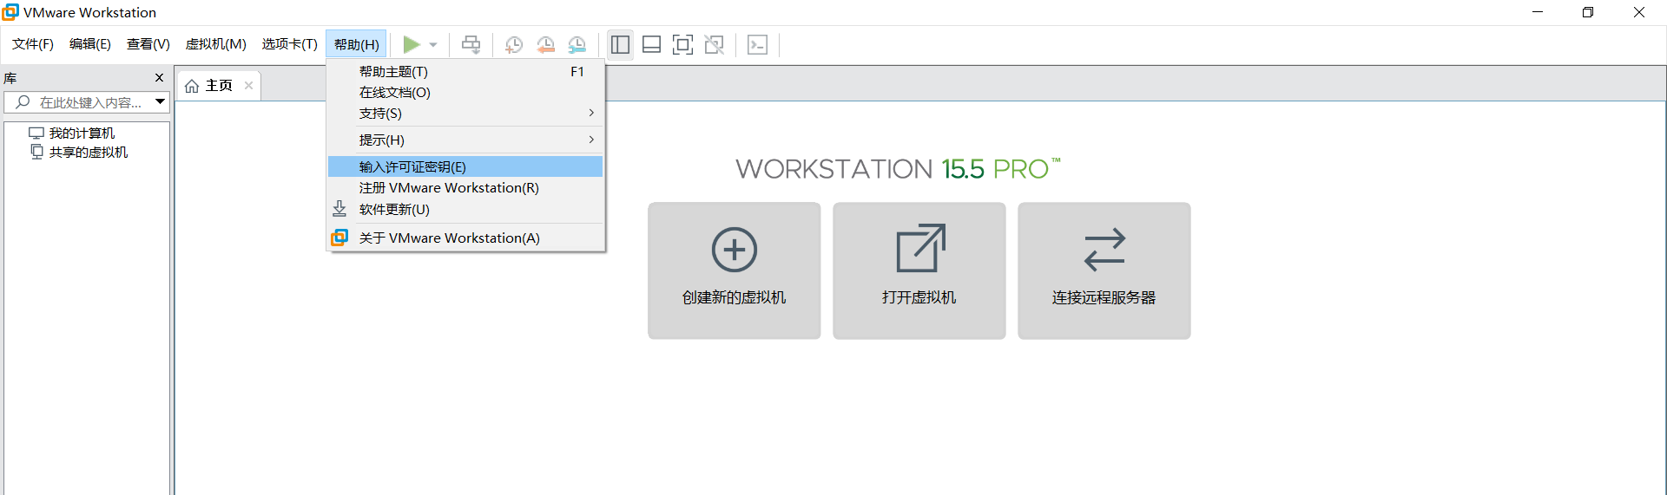
Task: Choose 关于 VMware Workstation(A)
Action: click(x=465, y=238)
